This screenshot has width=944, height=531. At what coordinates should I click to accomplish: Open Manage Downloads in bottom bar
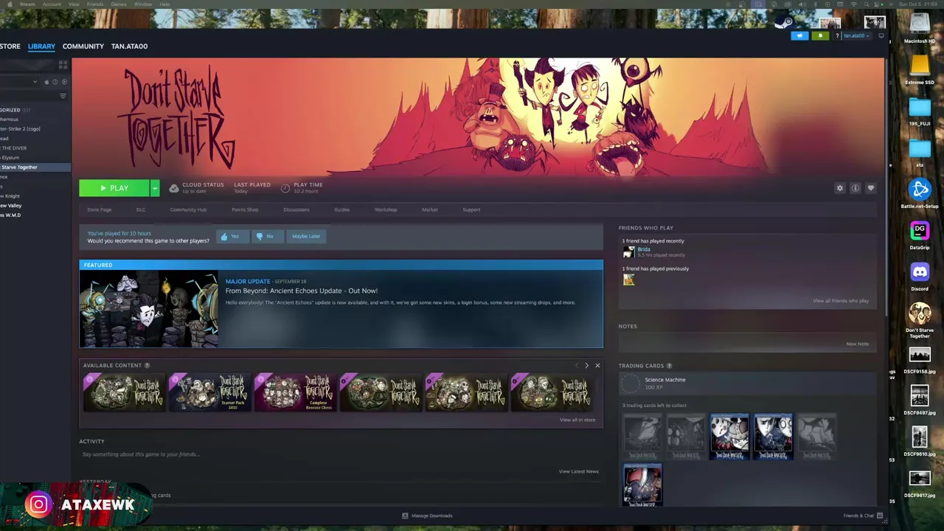427,516
